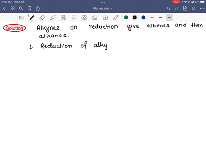Bookmark the current page
The width and height of the screenshot is (206, 154).
point(29,9)
